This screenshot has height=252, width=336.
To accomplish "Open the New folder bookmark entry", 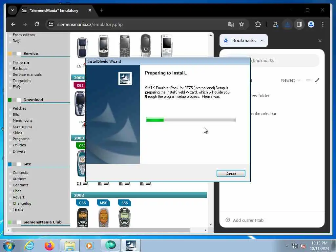I will pos(260,96).
